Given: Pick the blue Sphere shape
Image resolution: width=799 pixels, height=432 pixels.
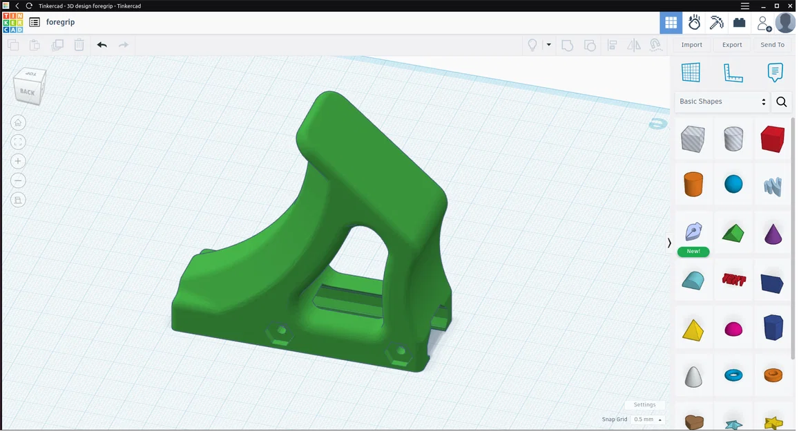Looking at the screenshot, I should pyautogui.click(x=733, y=184).
